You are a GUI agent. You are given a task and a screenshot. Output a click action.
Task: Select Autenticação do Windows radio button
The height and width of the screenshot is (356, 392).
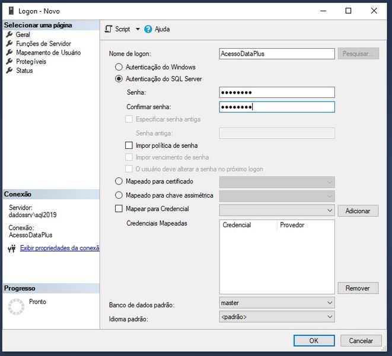pyautogui.click(x=119, y=67)
